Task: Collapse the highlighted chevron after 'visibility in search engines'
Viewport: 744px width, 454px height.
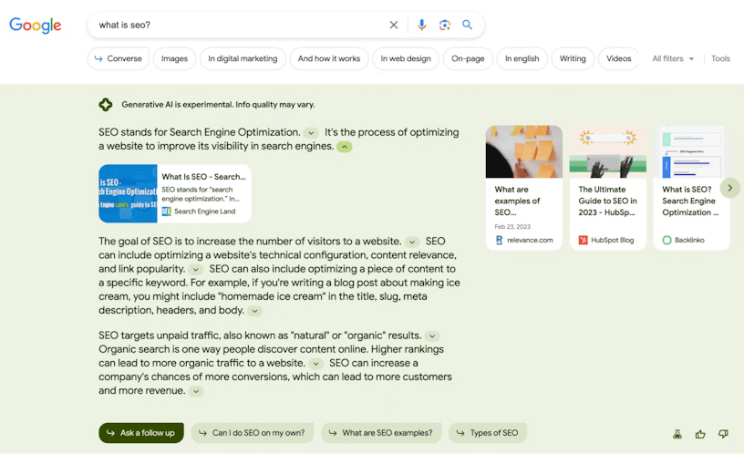Action: click(x=344, y=147)
